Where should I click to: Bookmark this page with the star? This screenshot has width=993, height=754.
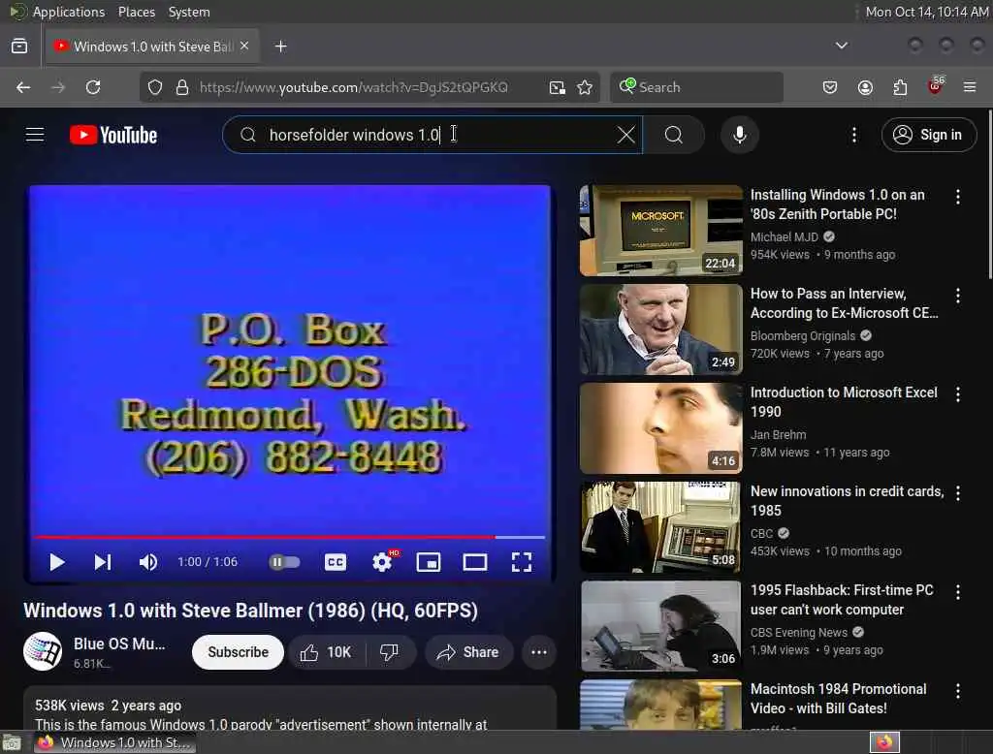point(585,86)
